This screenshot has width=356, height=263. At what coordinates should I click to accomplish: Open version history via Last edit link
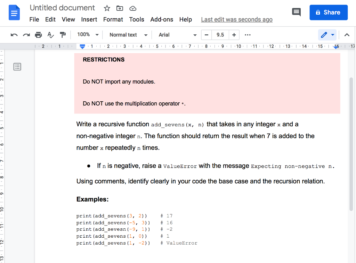point(237,19)
